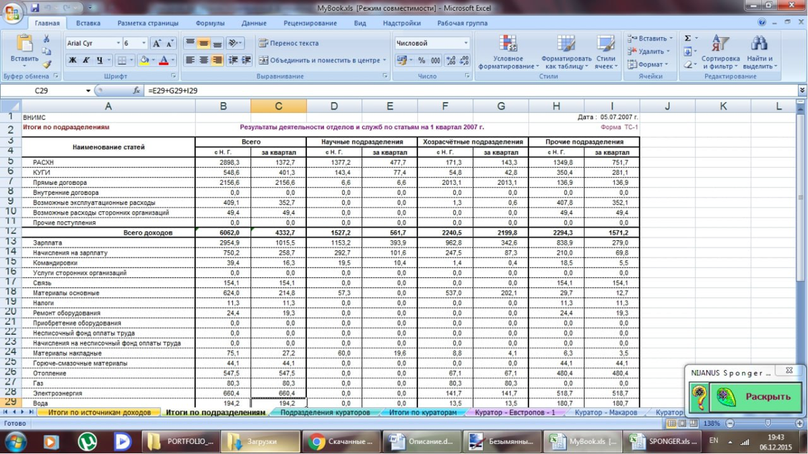This screenshot has width=808, height=454.
Task: Open Стили ячеек gallery
Action: point(605,52)
